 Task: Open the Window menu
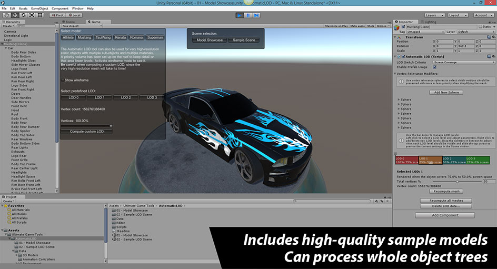pos(77,8)
